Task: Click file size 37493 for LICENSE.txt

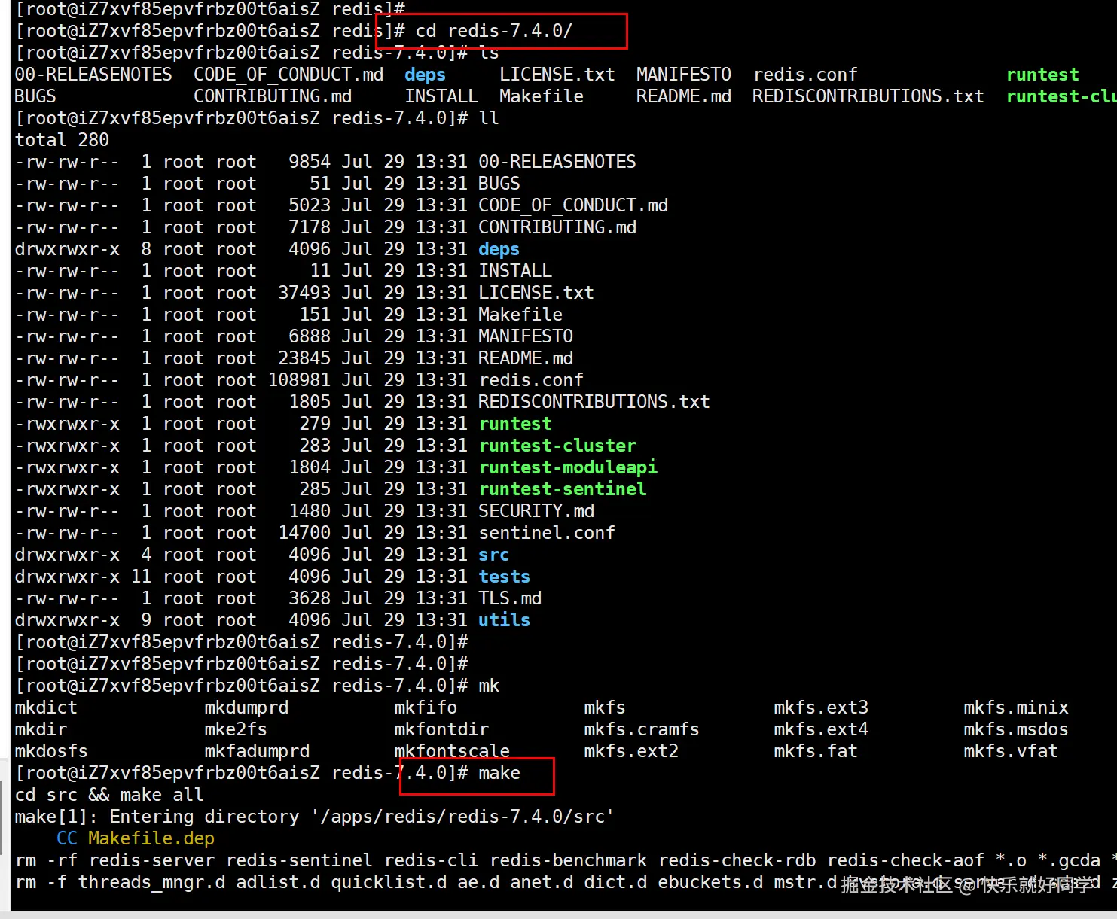Action: click(x=304, y=293)
